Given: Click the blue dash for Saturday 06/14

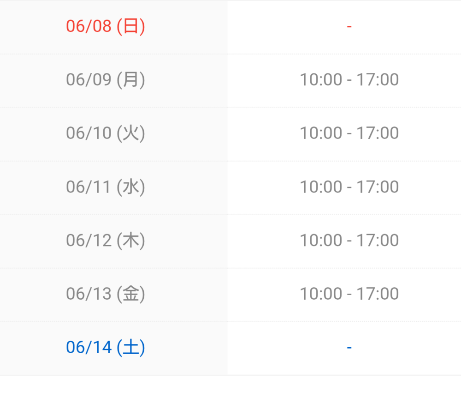Looking at the screenshot, I should 349,348.
